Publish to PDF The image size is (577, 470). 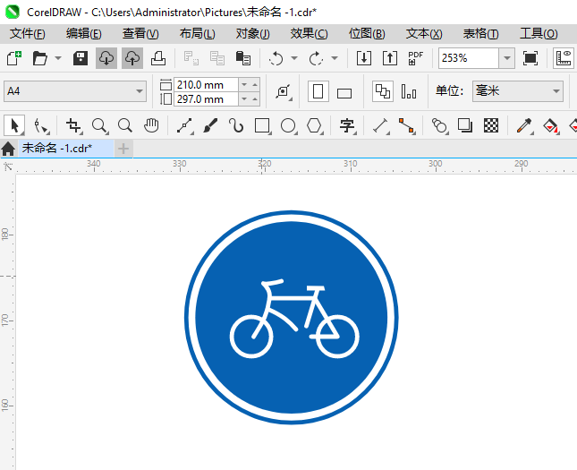(x=416, y=58)
